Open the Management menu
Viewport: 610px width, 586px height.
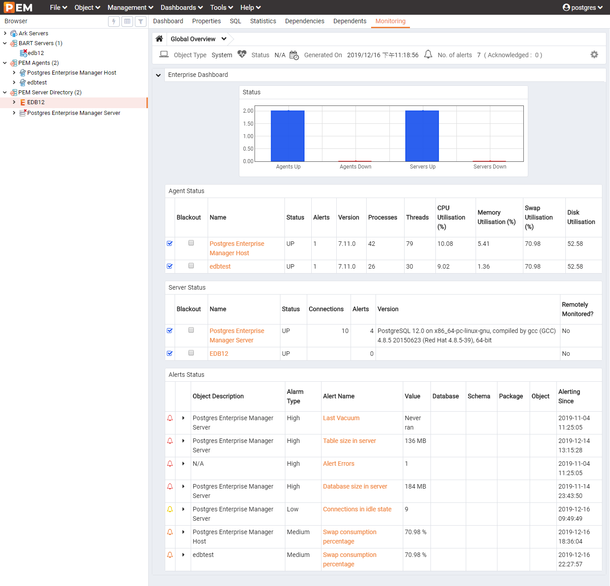pyautogui.click(x=130, y=7)
